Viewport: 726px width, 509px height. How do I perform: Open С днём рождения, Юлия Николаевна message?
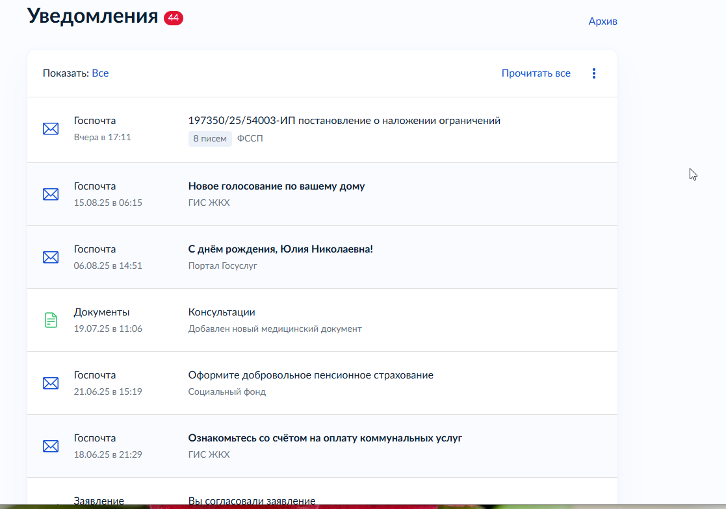(x=280, y=249)
